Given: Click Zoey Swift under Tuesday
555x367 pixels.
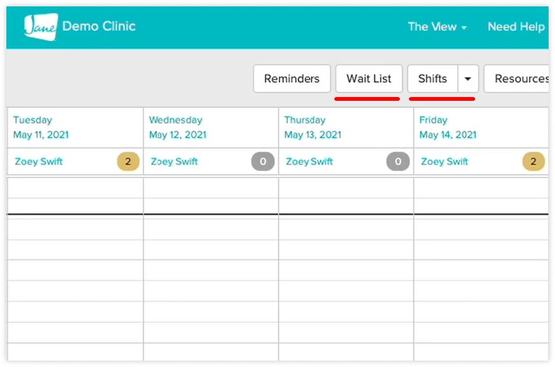Looking at the screenshot, I should [38, 161].
